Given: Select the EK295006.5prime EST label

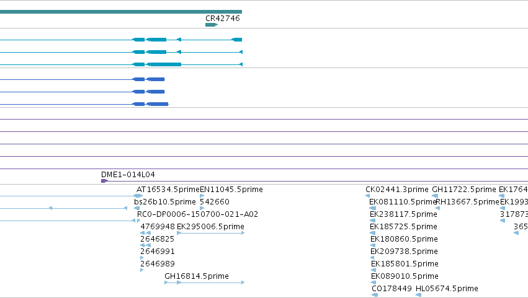Looking at the screenshot, I should point(210,227).
